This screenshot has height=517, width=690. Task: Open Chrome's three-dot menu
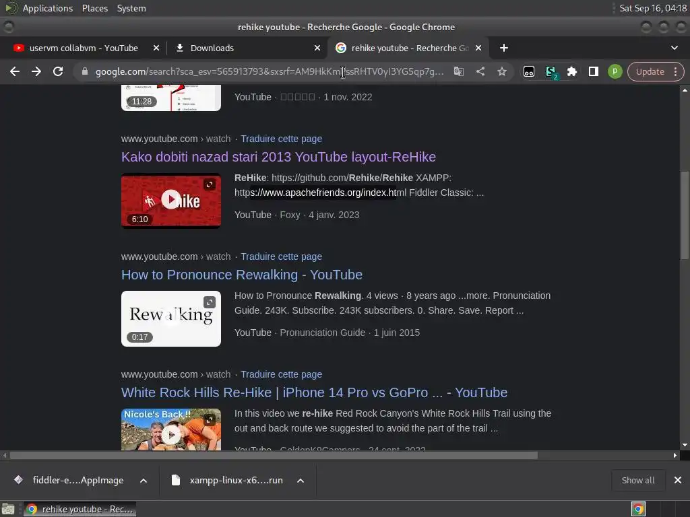[675, 71]
